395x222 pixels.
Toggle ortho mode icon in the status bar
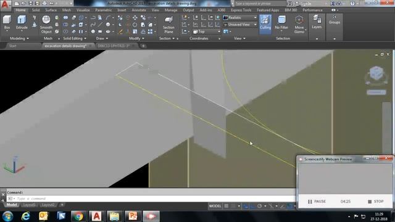252,206
